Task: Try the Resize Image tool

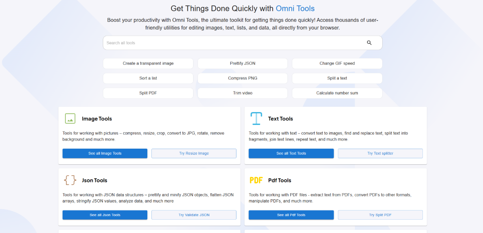Action: pyautogui.click(x=194, y=153)
